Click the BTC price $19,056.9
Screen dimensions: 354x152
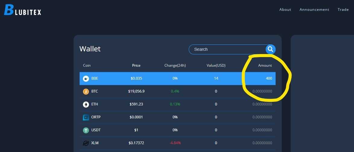click(136, 91)
